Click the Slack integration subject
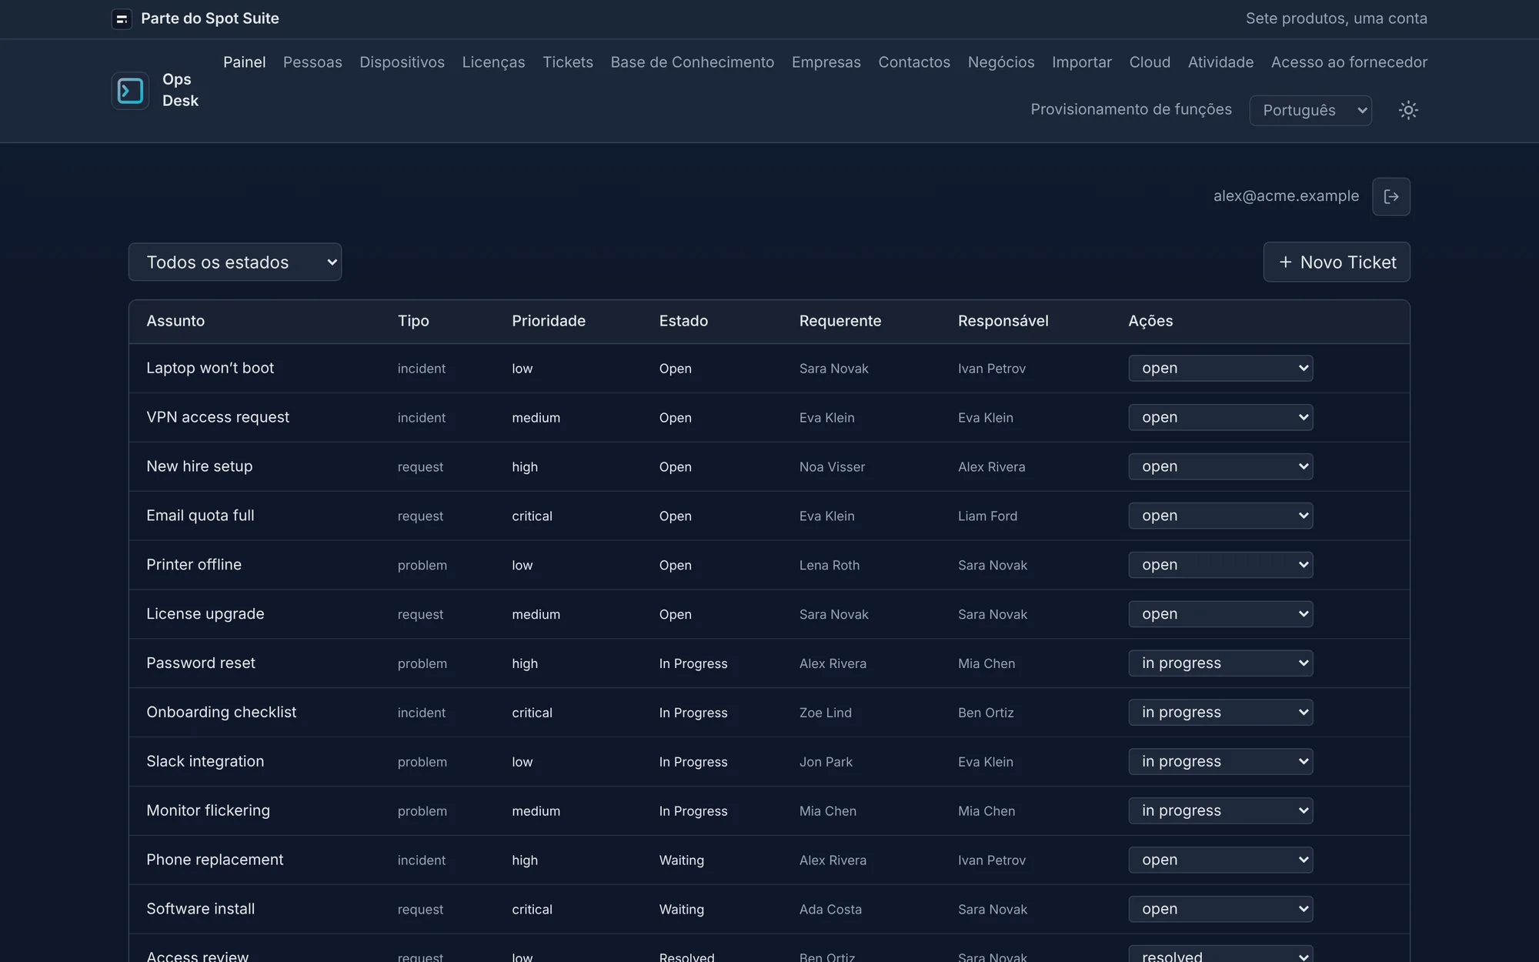Viewport: 1539px width, 962px height. click(205, 762)
